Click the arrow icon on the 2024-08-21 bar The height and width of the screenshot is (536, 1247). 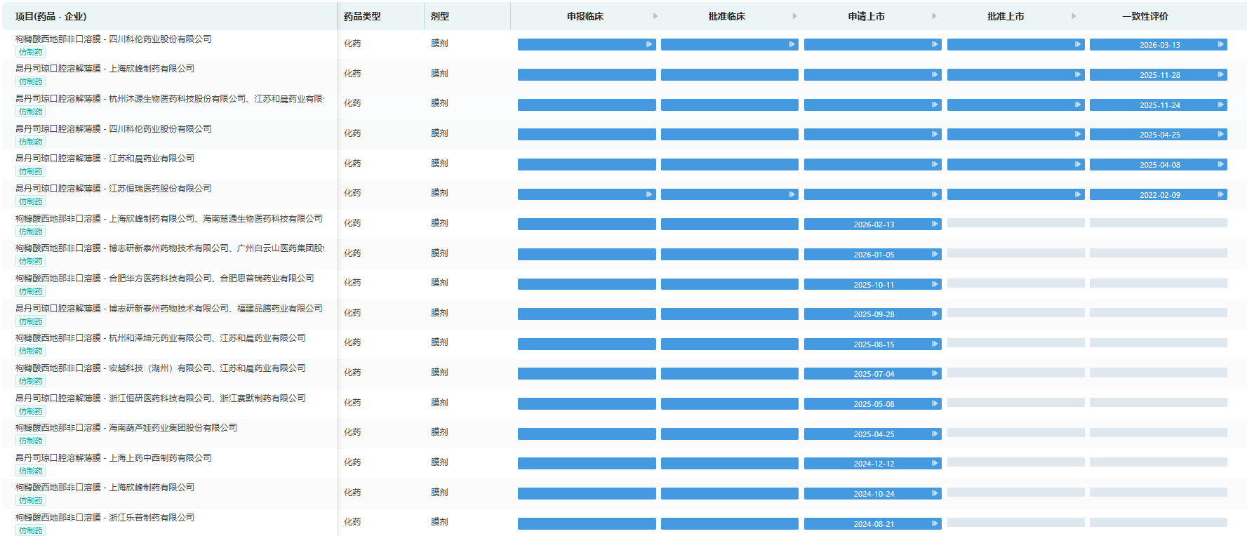(935, 523)
